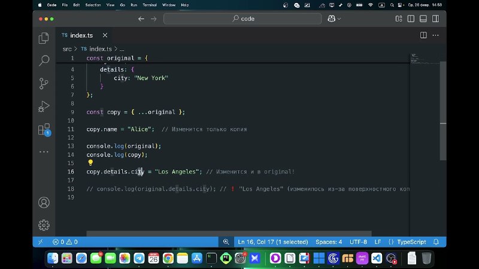Open the editor More Actions menu

436,35
